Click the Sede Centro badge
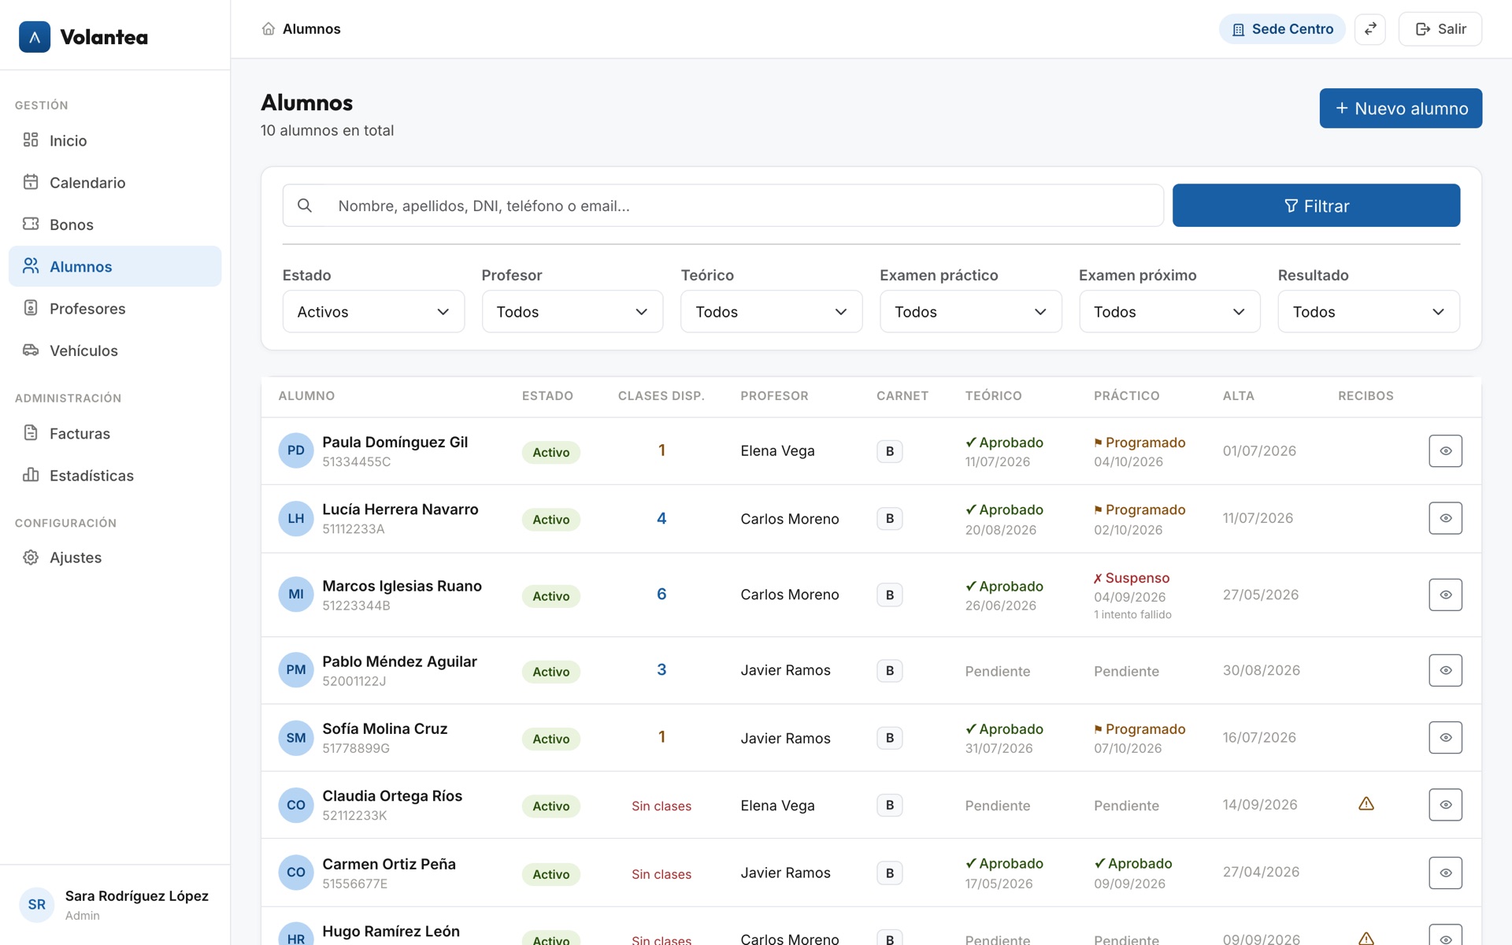Image resolution: width=1512 pixels, height=945 pixels. click(1282, 29)
